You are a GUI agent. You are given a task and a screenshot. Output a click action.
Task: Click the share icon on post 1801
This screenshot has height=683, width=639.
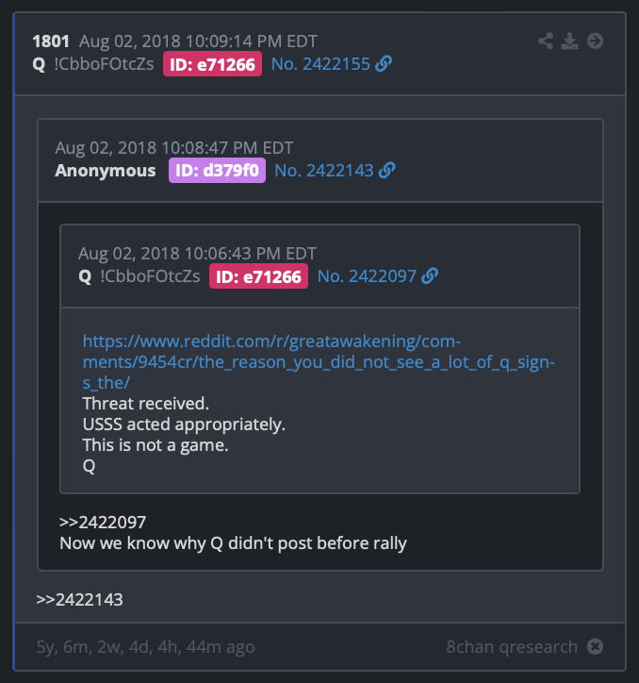(x=546, y=41)
